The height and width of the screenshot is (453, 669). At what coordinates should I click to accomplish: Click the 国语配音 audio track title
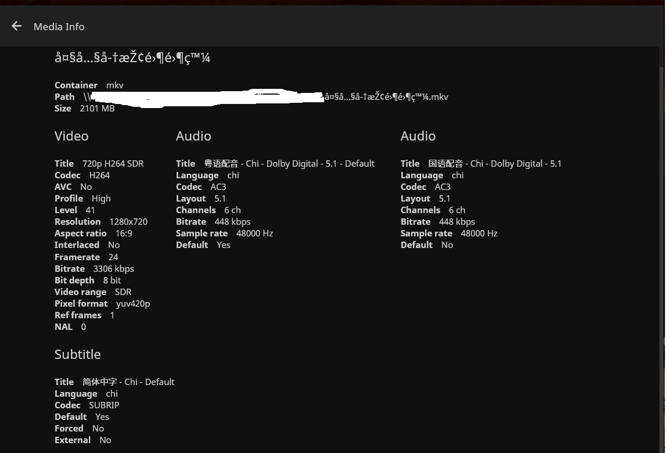[495, 164]
